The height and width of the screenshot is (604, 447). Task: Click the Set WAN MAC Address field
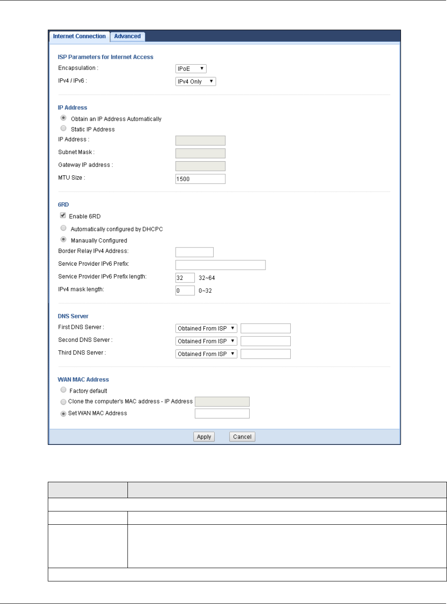[222, 414]
